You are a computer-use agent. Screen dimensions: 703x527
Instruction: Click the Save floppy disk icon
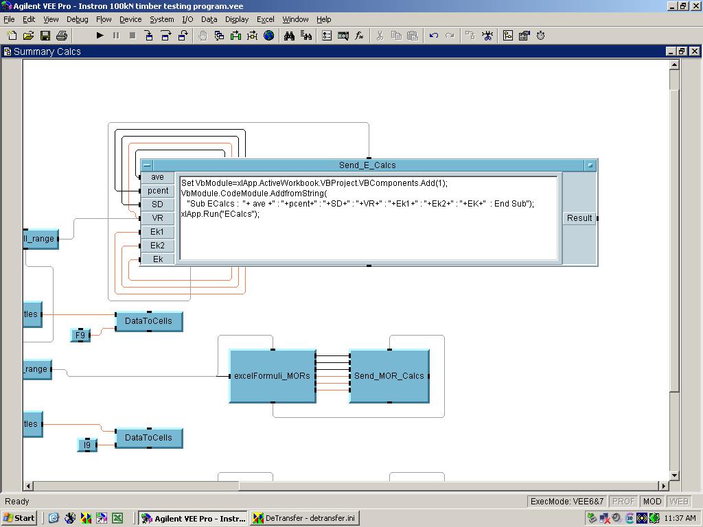click(x=45, y=36)
